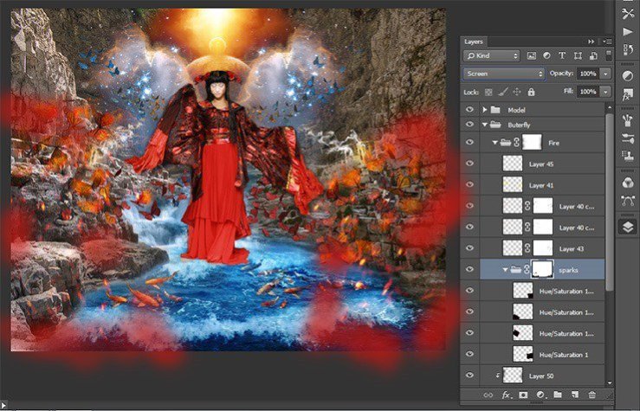Click the lock position icon
This screenshot has height=411, width=640.
(x=517, y=92)
